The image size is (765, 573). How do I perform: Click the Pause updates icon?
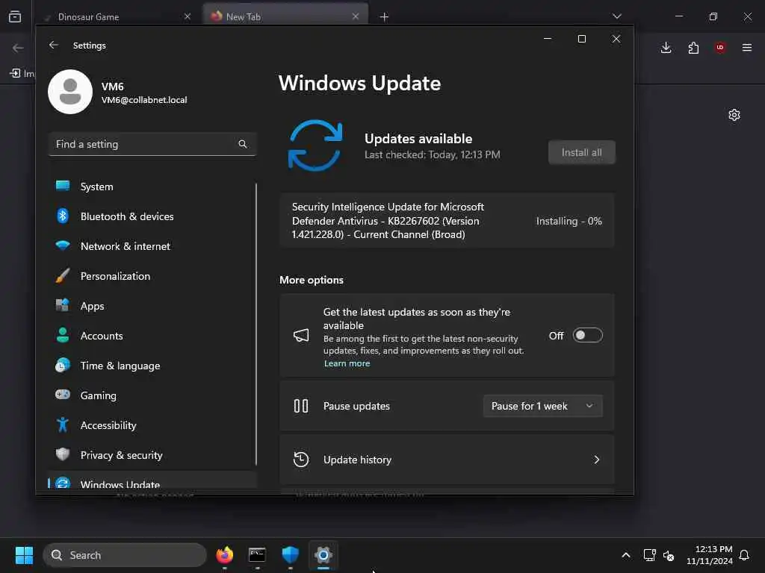(x=301, y=406)
